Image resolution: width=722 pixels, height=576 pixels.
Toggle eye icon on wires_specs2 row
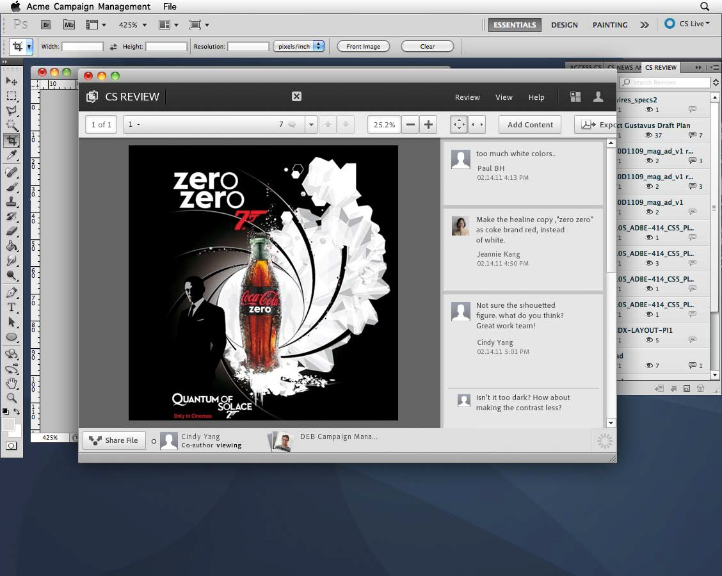pos(649,109)
